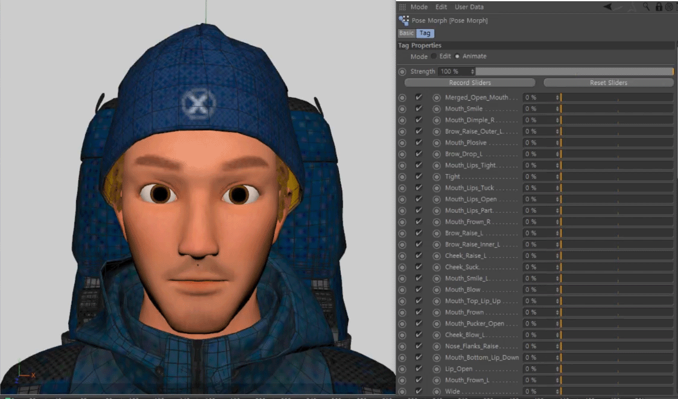Viewport: 678px width, 399px height.
Task: Click the stepper arrows for Cheek_Suck value
Action: coord(557,267)
